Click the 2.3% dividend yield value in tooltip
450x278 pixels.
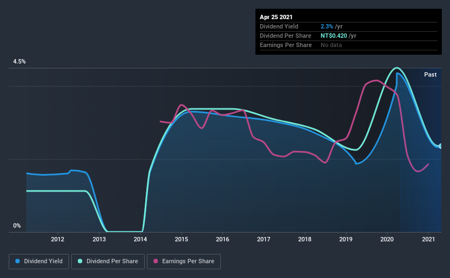[327, 26]
